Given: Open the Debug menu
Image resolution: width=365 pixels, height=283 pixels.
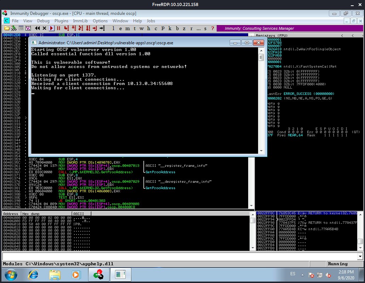Looking at the screenshot, I should click(x=43, y=21).
